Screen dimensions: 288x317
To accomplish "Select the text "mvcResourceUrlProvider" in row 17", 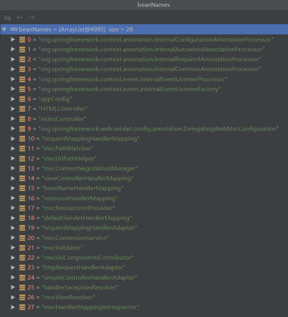I will click(x=79, y=208).
